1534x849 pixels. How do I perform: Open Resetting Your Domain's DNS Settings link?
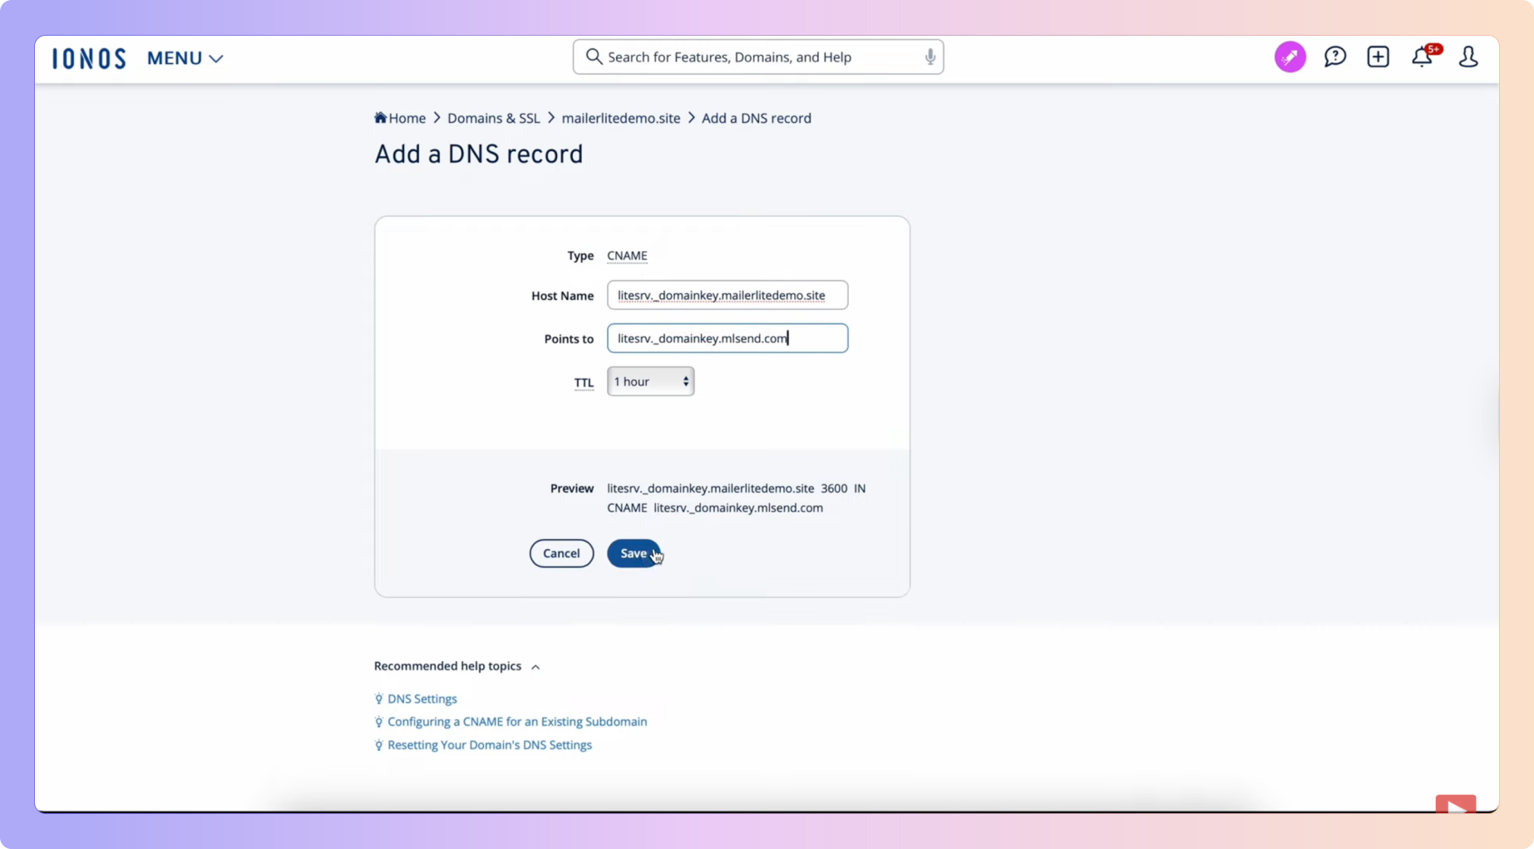click(x=489, y=745)
